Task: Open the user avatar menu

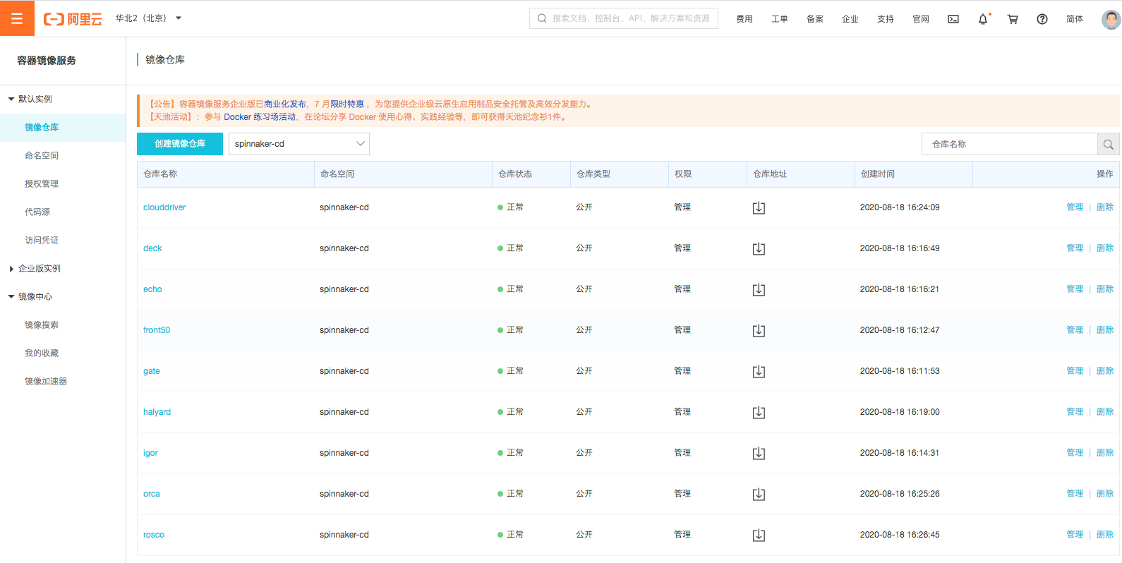Action: tap(1111, 19)
